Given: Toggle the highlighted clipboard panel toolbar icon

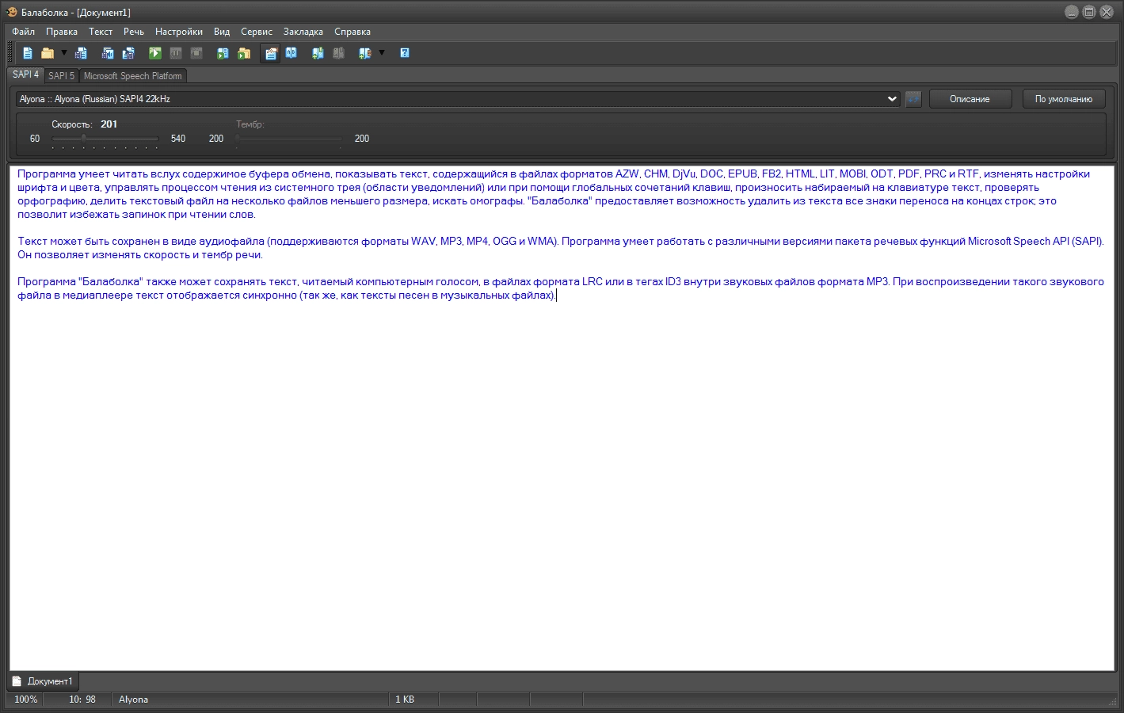Looking at the screenshot, I should point(271,53).
